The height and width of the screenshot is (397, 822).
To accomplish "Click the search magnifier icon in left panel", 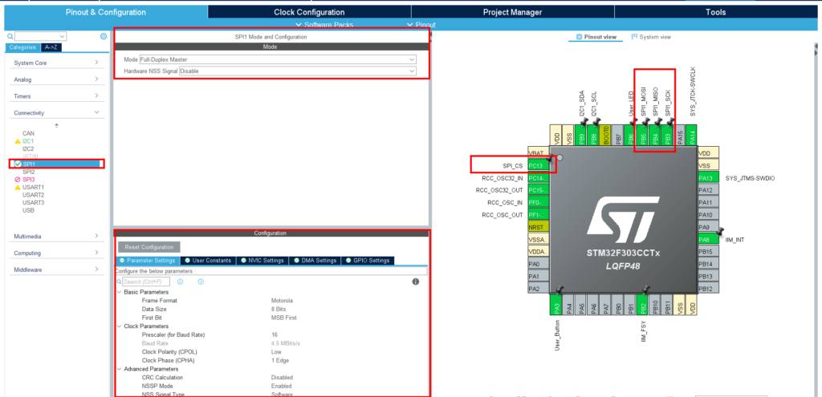I will pyautogui.click(x=10, y=37).
